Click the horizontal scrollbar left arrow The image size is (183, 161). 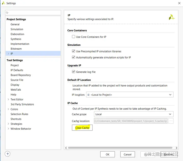coord(66,148)
